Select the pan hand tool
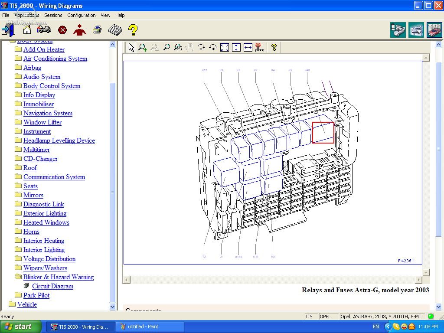 (189, 47)
